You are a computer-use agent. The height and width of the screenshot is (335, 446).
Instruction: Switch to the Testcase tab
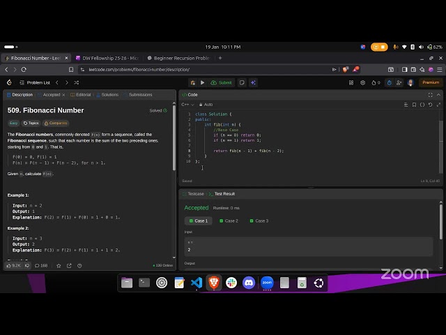point(193,194)
